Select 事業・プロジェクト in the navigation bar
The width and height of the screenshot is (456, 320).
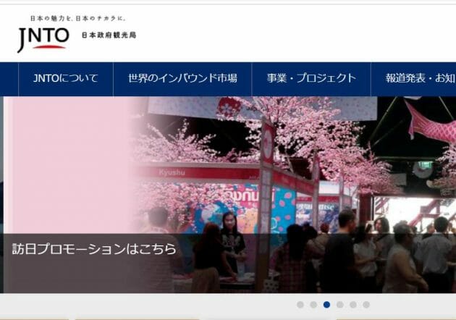[x=311, y=79]
